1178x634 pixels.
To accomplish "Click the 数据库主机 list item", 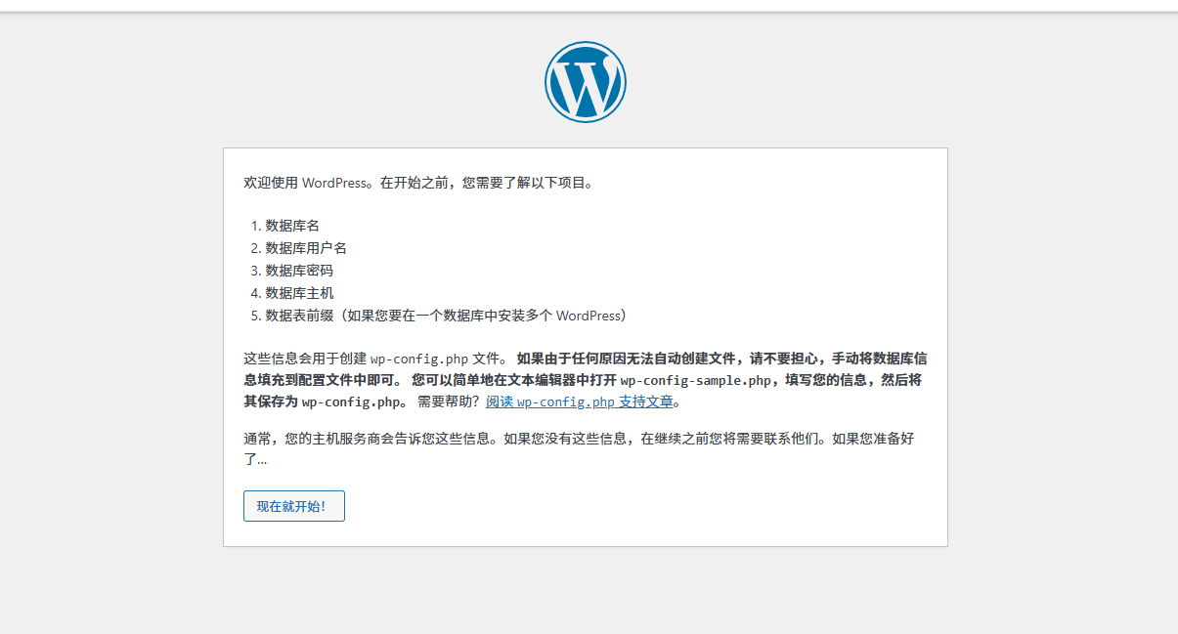I will tap(299, 293).
